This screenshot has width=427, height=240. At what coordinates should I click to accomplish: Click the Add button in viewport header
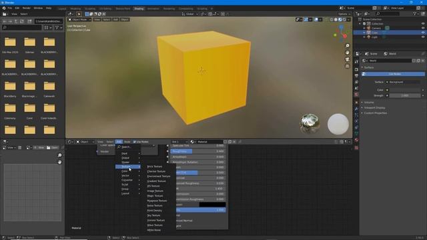point(115,19)
